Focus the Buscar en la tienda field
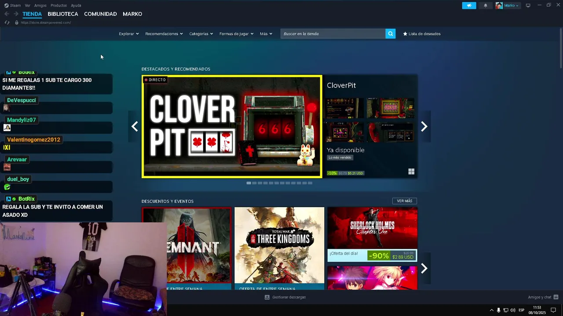This screenshot has height=316, width=563. [333, 34]
